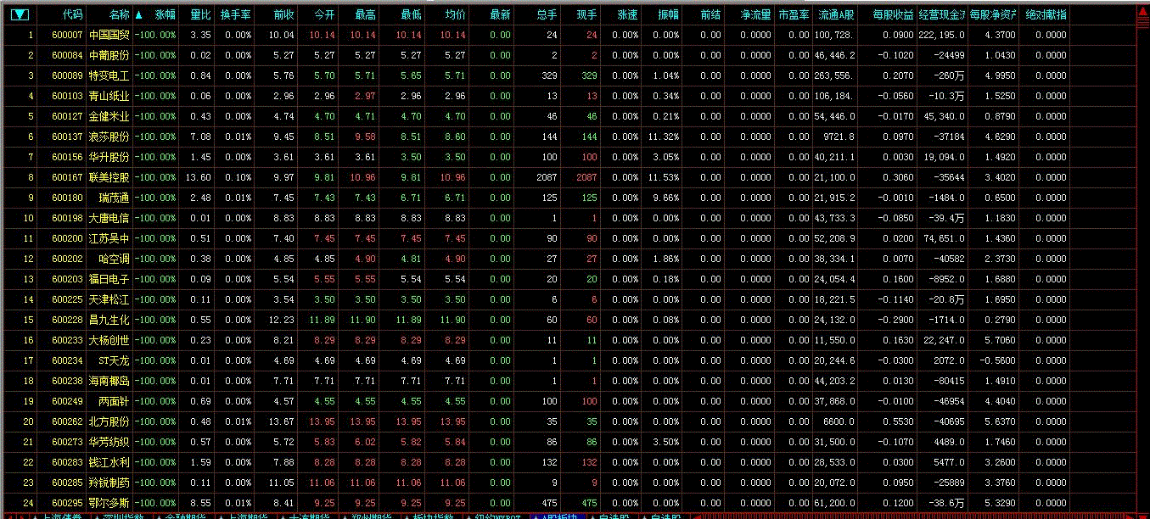
Task: Click the 每股净资产 value 5.7060
Action: [999, 340]
